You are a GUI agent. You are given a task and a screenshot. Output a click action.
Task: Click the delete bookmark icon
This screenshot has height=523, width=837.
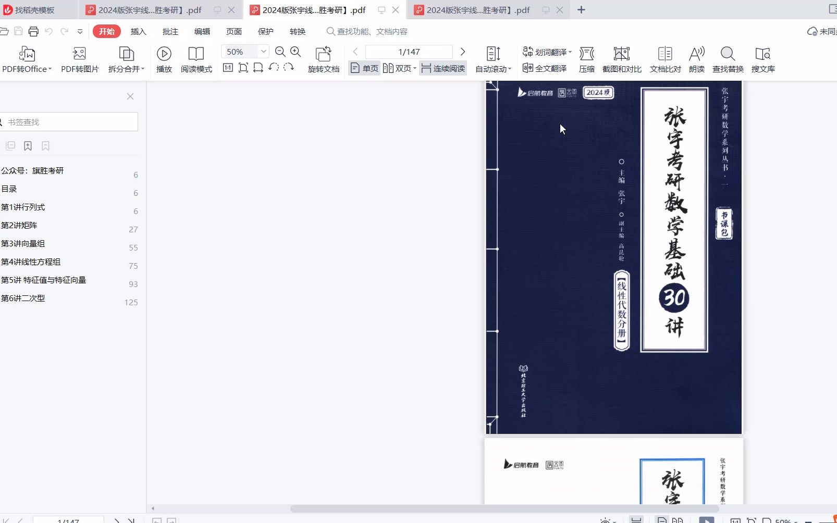tap(46, 146)
